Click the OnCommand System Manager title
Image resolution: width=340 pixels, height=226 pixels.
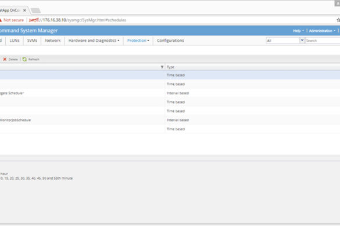[28, 31]
